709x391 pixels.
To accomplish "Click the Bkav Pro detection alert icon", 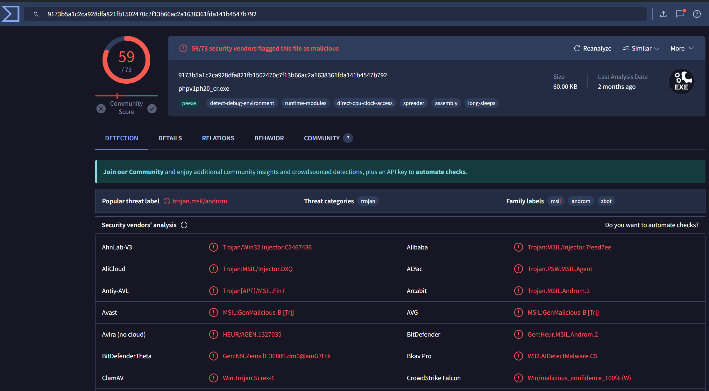I will 519,356.
